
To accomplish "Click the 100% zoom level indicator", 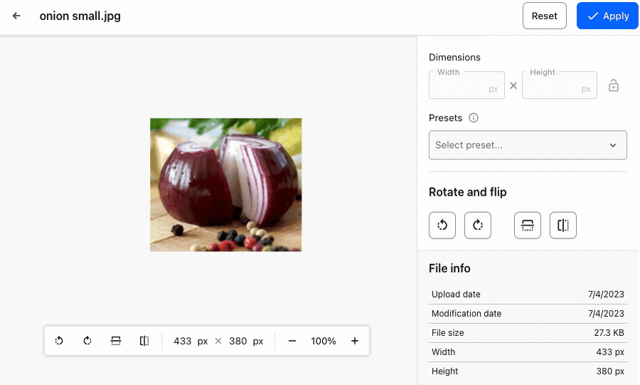I will pos(324,341).
